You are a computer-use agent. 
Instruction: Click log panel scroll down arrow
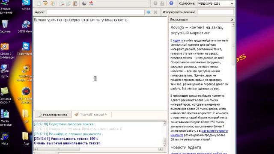pos(164,145)
